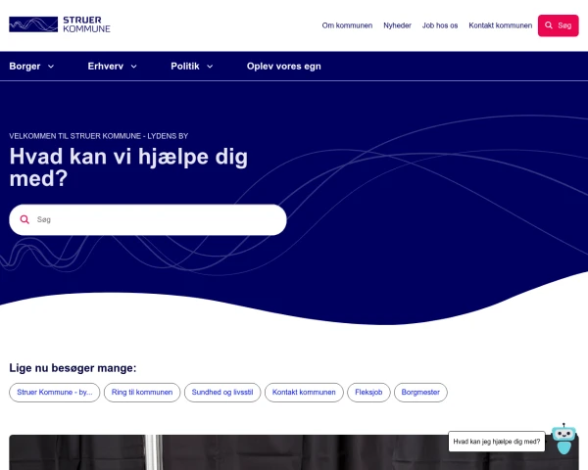Go to Nyheder
This screenshot has width=588, height=470.
397,25
